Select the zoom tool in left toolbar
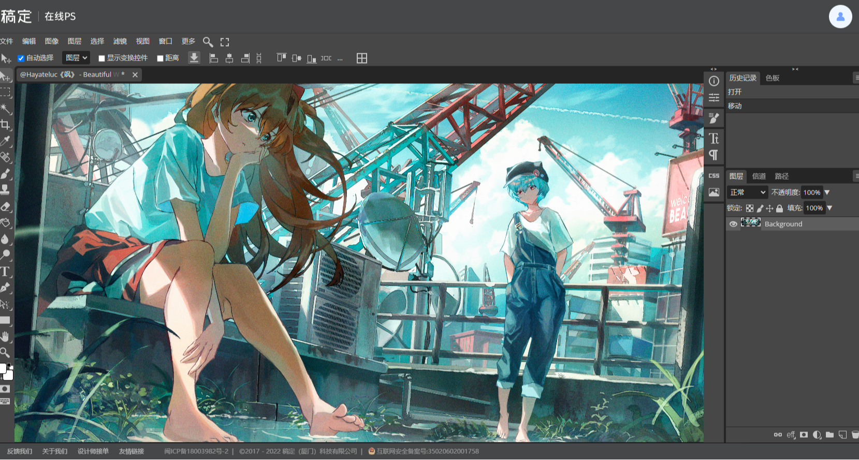Image resolution: width=859 pixels, height=460 pixels. pyautogui.click(x=5, y=353)
